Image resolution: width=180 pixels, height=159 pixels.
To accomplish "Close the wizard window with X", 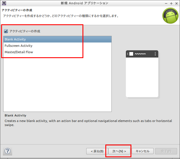I will coord(177,3).
